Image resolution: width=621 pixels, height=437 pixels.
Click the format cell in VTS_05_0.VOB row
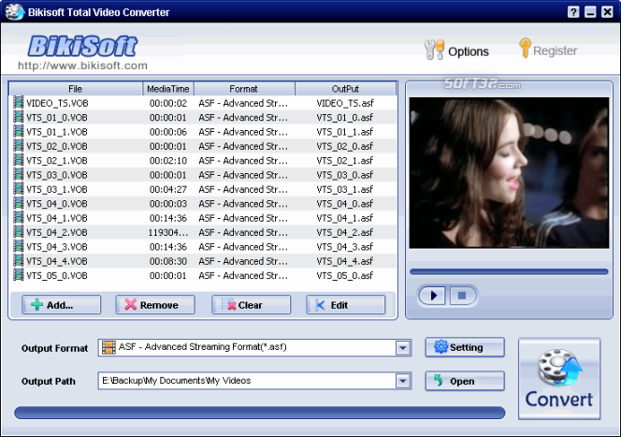pyautogui.click(x=243, y=276)
